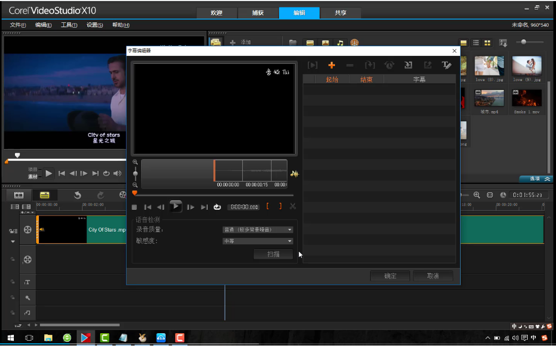
Task: Click the 确定 confirm button
Action: pos(390,276)
